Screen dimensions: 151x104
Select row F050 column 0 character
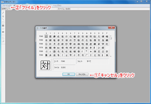[46, 40]
